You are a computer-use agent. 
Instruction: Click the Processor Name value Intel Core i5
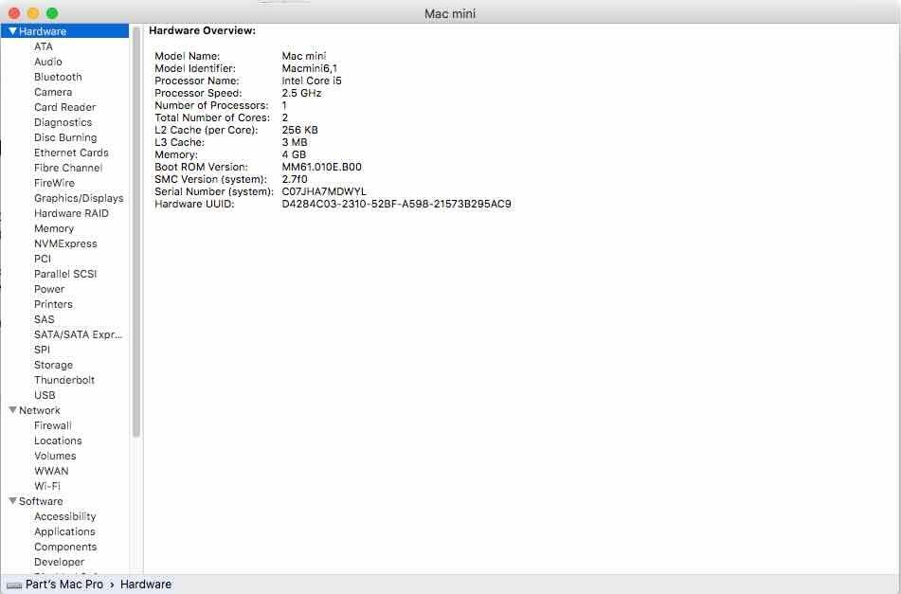coord(312,81)
